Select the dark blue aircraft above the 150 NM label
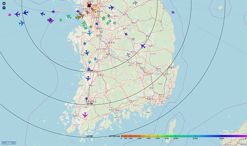Screen dimensions: 247x146 87,99
